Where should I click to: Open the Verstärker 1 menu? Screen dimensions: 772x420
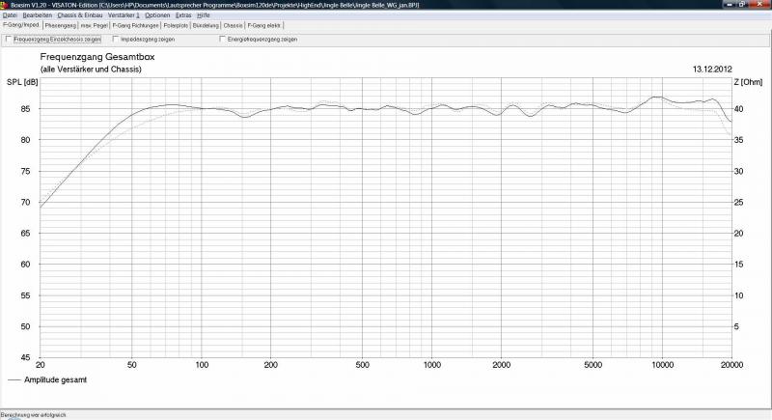123,15
